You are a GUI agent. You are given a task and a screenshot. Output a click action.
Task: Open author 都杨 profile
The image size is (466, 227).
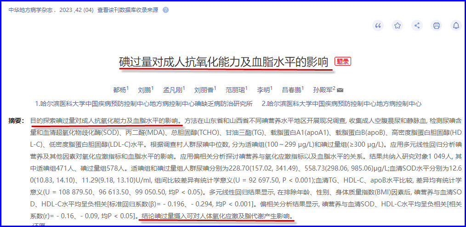[119, 90]
